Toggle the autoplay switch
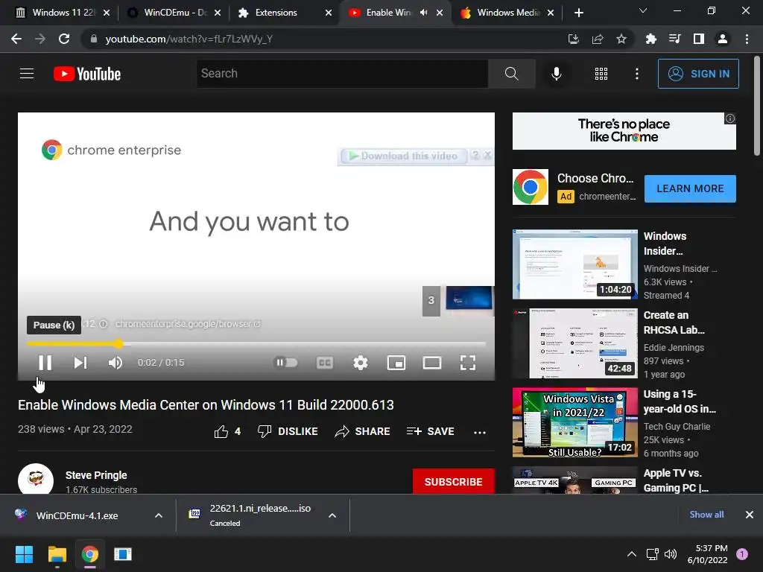Image resolution: width=763 pixels, height=572 pixels. (x=286, y=363)
